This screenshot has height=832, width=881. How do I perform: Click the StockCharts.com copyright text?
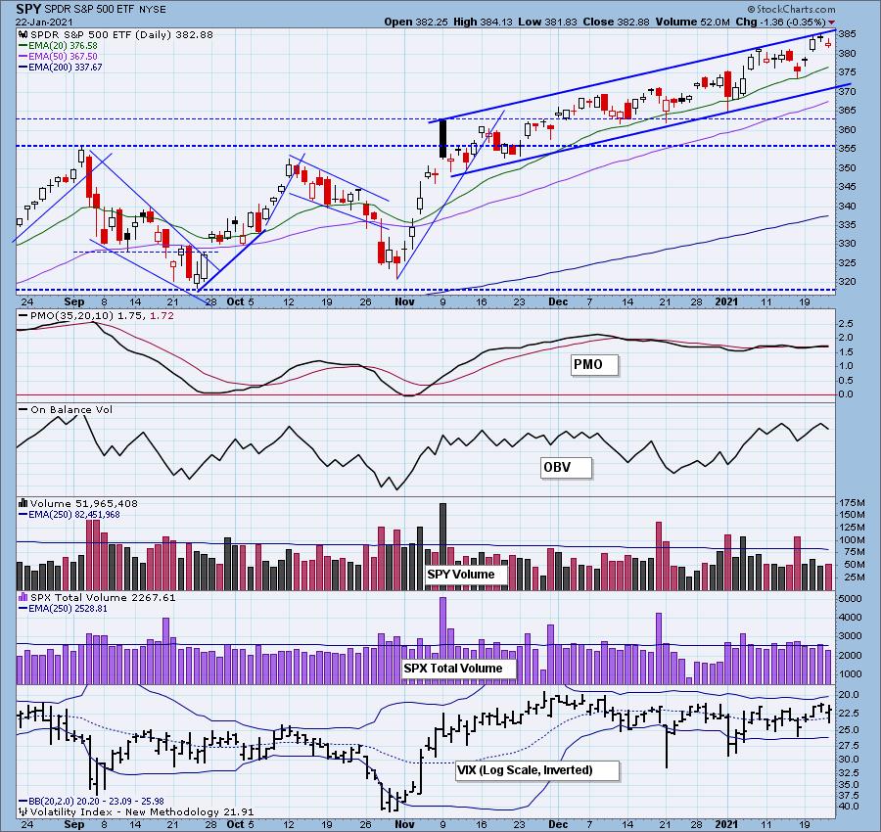pyautogui.click(x=792, y=9)
